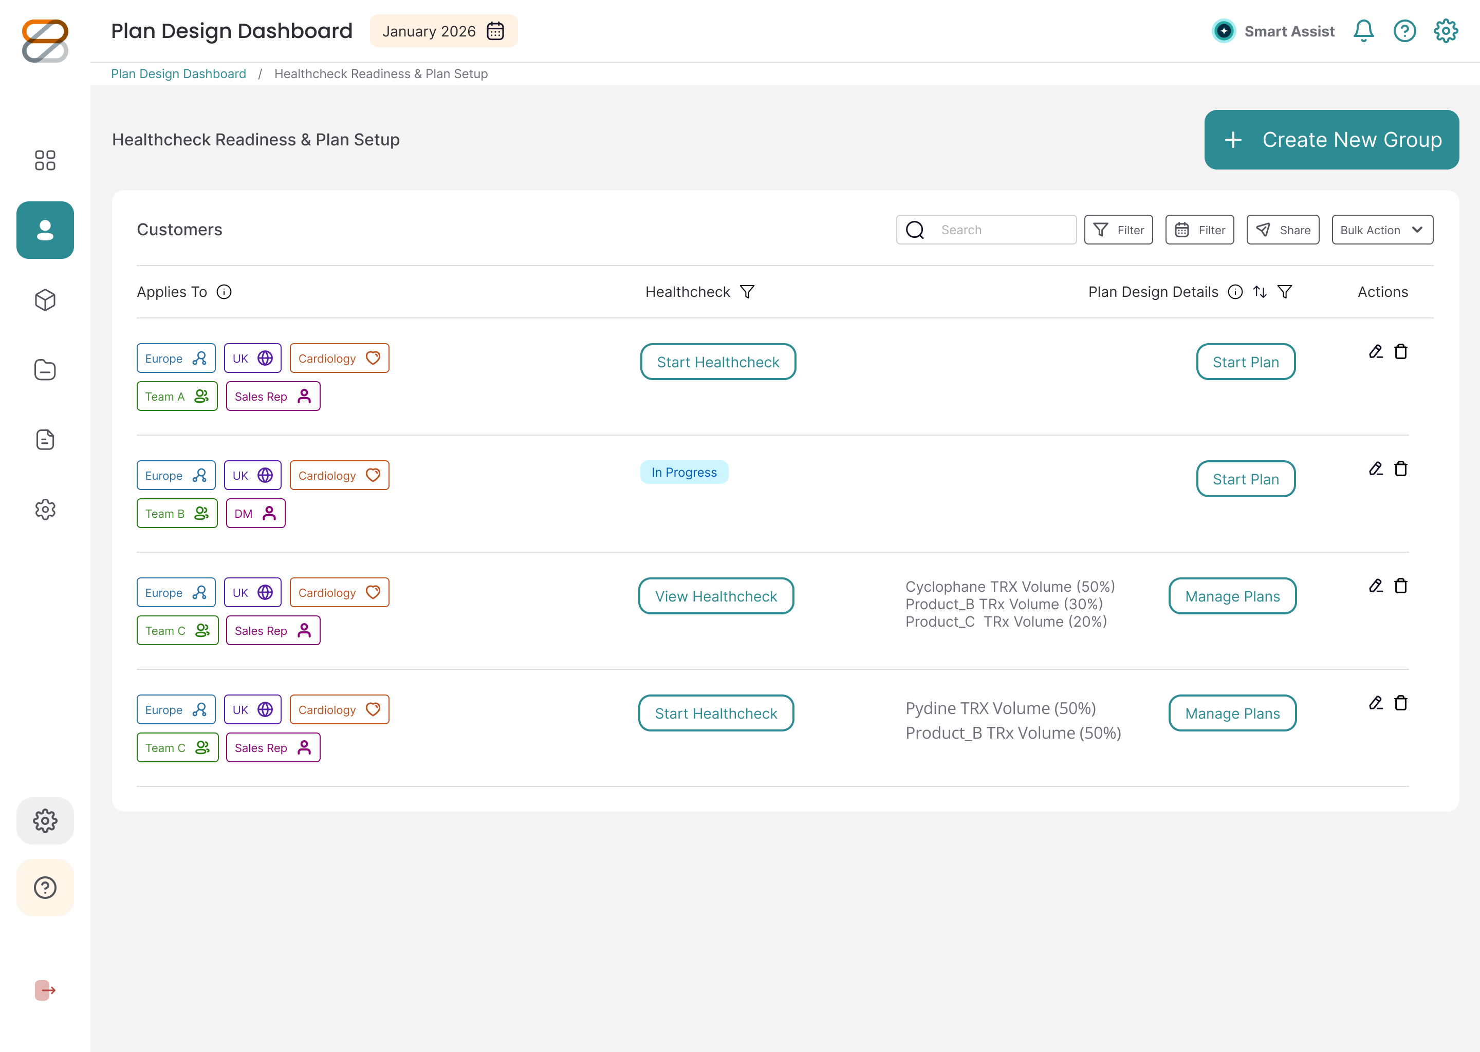
Task: Sort the Plan Design Details column
Action: coord(1259,292)
